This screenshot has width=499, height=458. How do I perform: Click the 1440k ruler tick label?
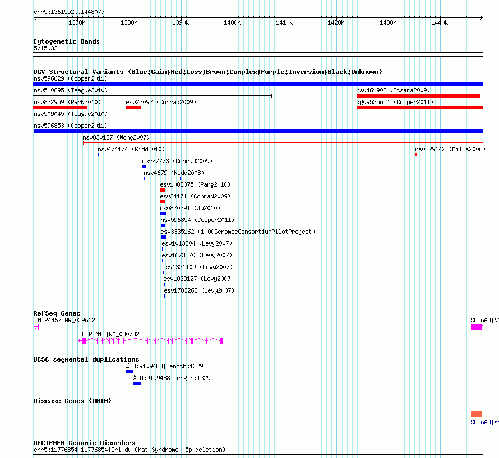[x=440, y=22]
